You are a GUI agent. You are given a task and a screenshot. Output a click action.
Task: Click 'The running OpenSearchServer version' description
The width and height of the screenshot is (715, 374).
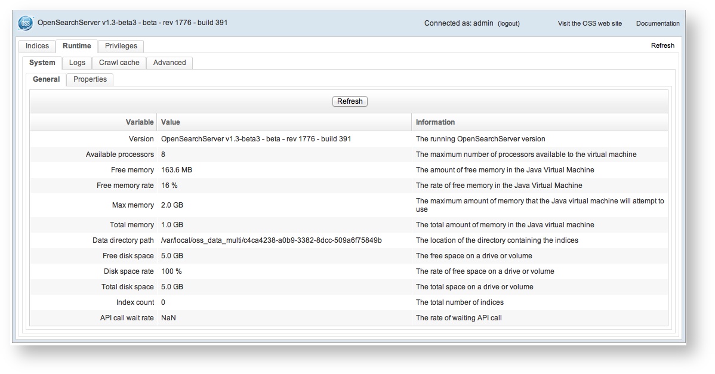coord(480,139)
